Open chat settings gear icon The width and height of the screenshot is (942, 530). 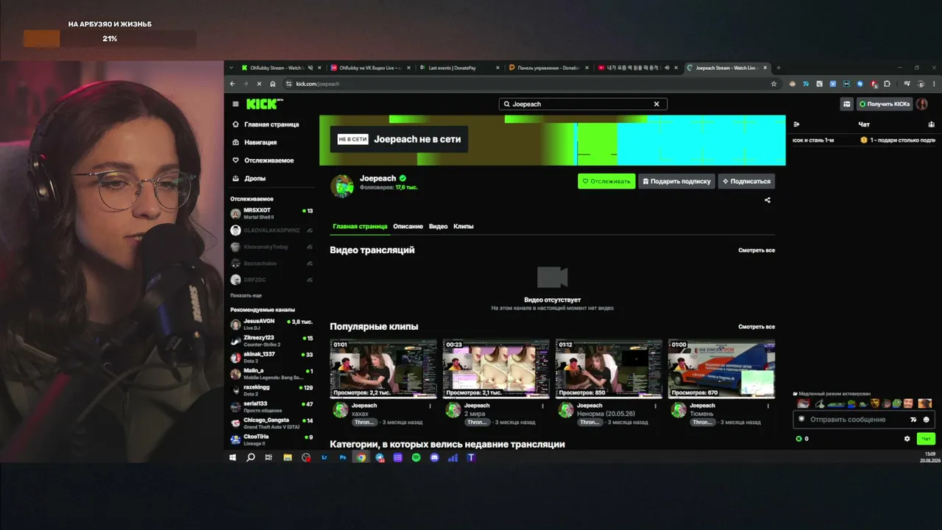[x=907, y=439]
